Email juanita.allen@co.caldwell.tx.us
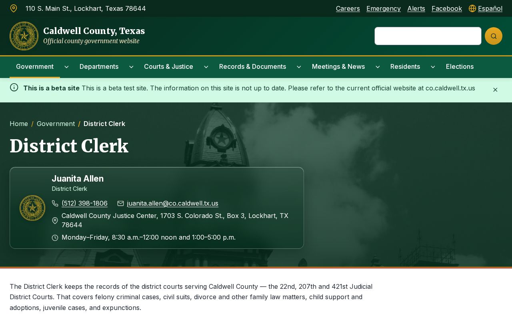512x320 pixels. click(173, 204)
